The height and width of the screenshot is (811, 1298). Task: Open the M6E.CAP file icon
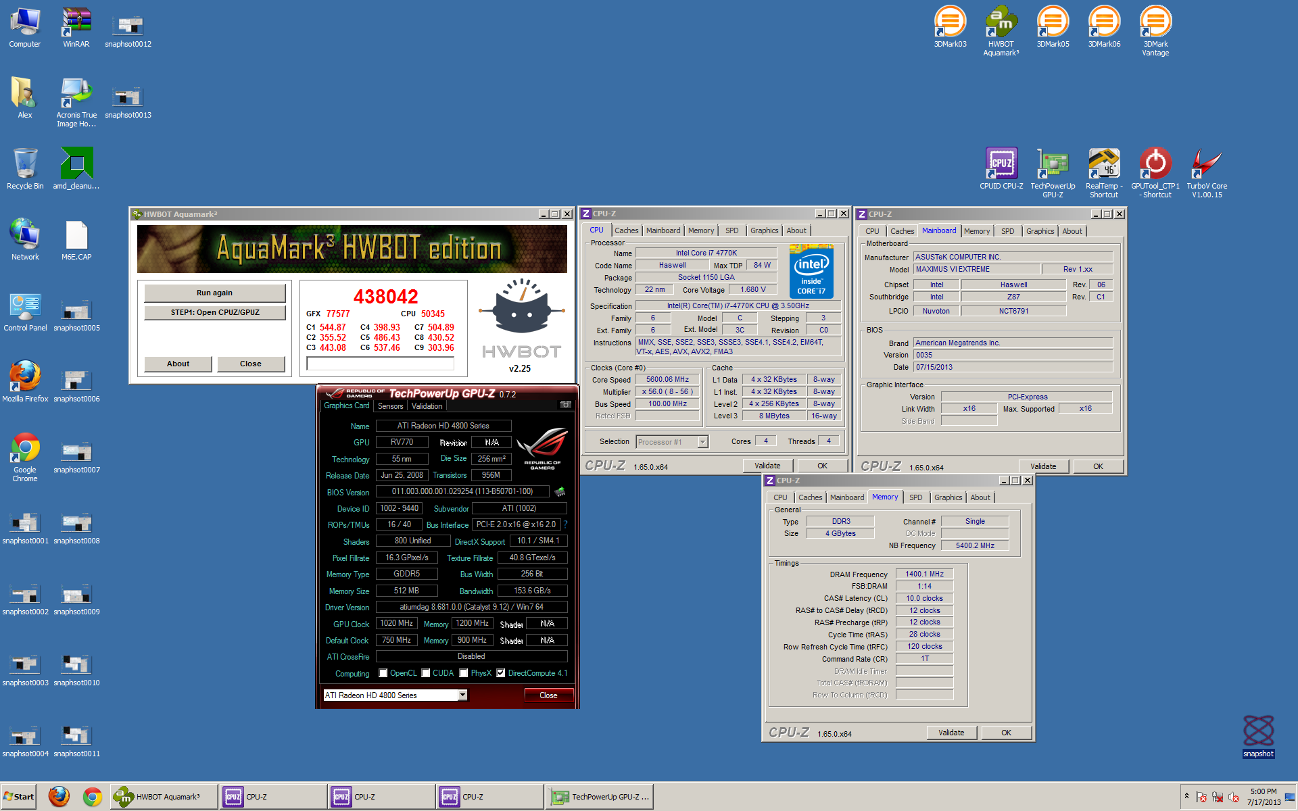point(76,240)
